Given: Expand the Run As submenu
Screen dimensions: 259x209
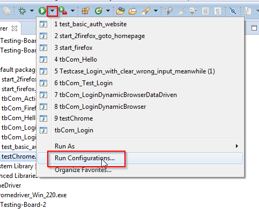Looking at the screenshot, I should point(140,146).
